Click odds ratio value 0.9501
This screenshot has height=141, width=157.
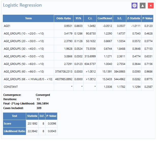point(68,26)
